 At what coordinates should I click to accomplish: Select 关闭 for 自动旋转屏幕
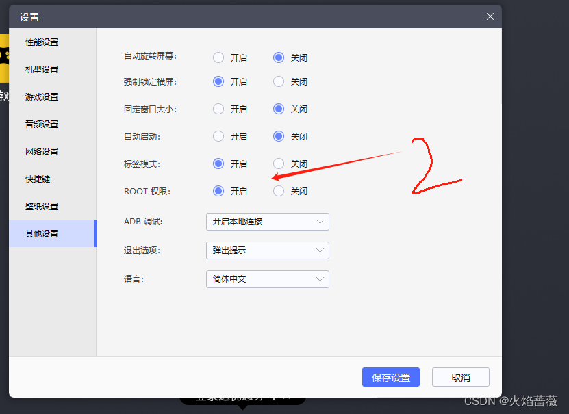tap(279, 57)
